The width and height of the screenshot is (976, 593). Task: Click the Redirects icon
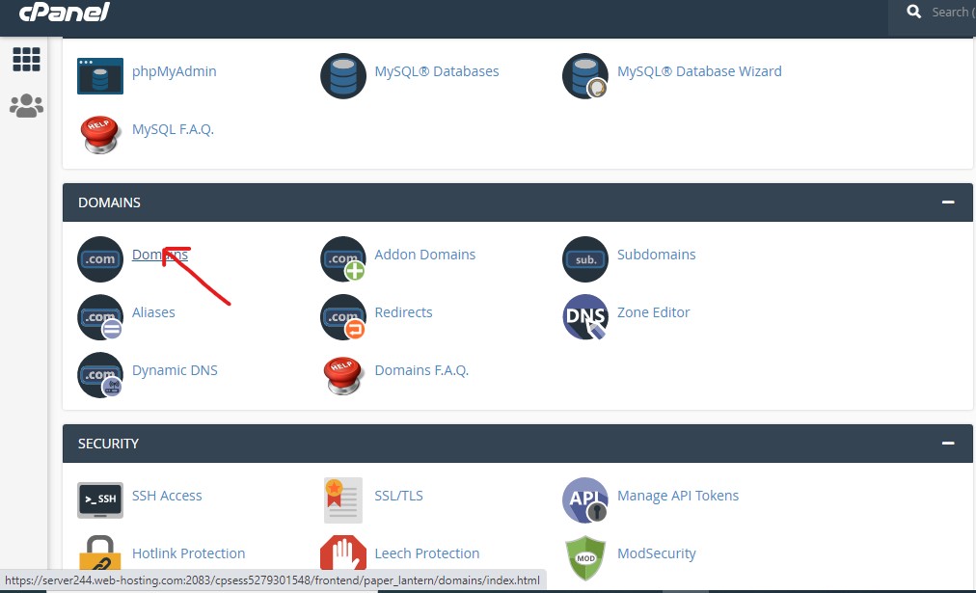point(343,316)
